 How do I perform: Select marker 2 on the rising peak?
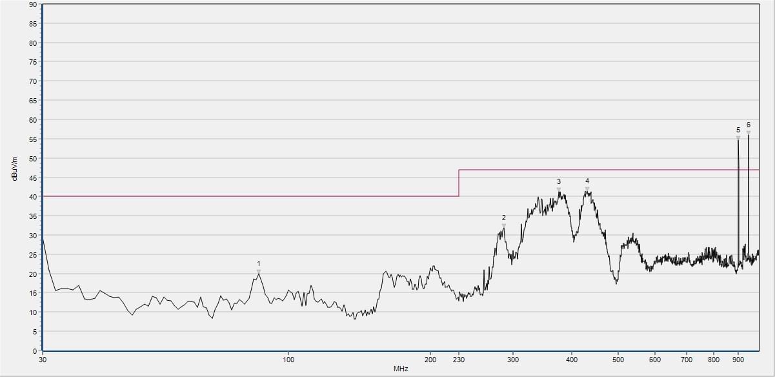point(504,225)
